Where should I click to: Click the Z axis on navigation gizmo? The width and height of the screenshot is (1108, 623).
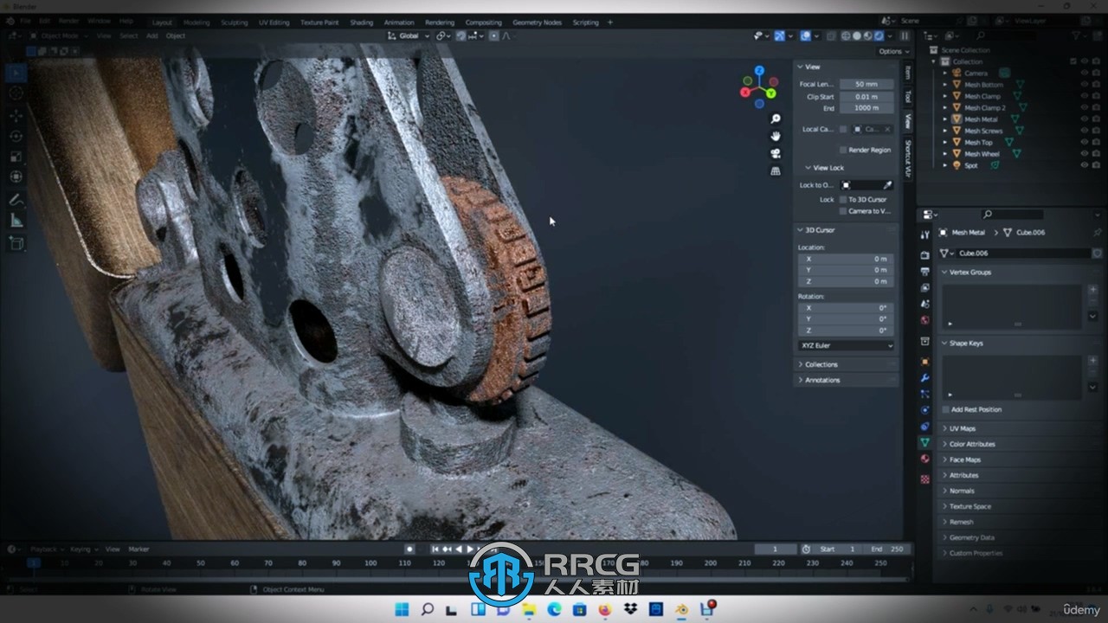tap(759, 71)
